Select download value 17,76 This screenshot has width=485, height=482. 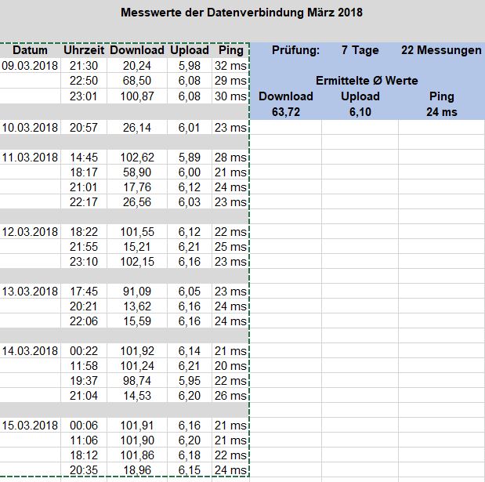[x=137, y=187]
